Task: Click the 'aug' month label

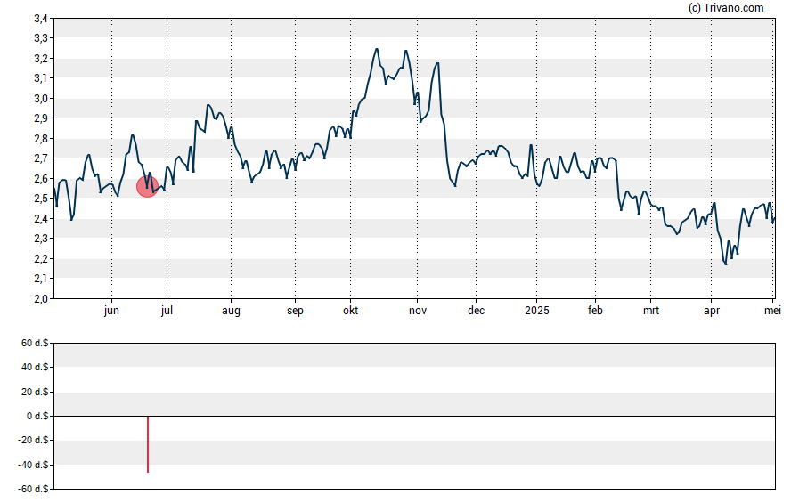Action: click(x=231, y=311)
